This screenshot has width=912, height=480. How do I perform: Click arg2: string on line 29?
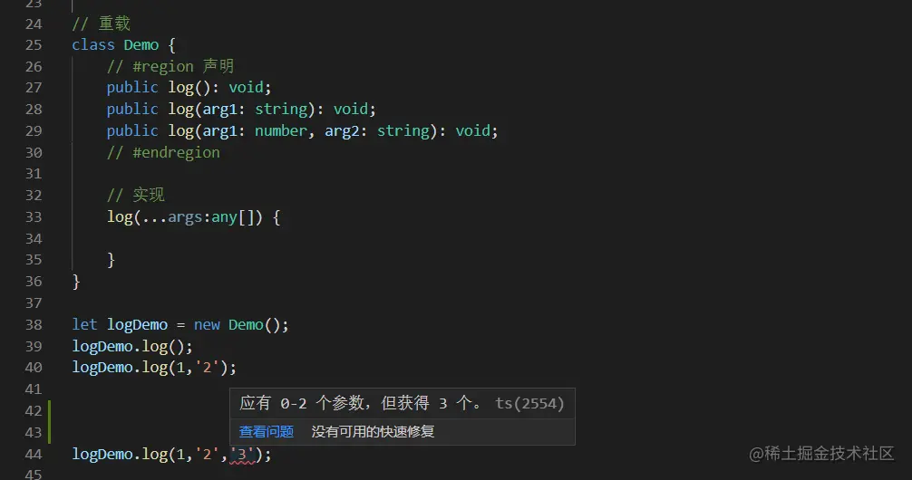point(377,130)
